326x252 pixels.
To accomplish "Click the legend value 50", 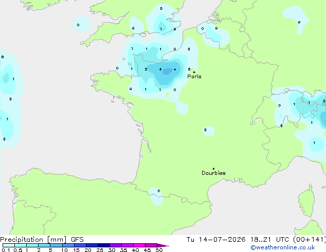I will point(159,250).
